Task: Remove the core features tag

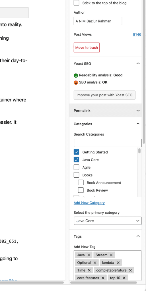Action: pyautogui.click(x=103, y=278)
